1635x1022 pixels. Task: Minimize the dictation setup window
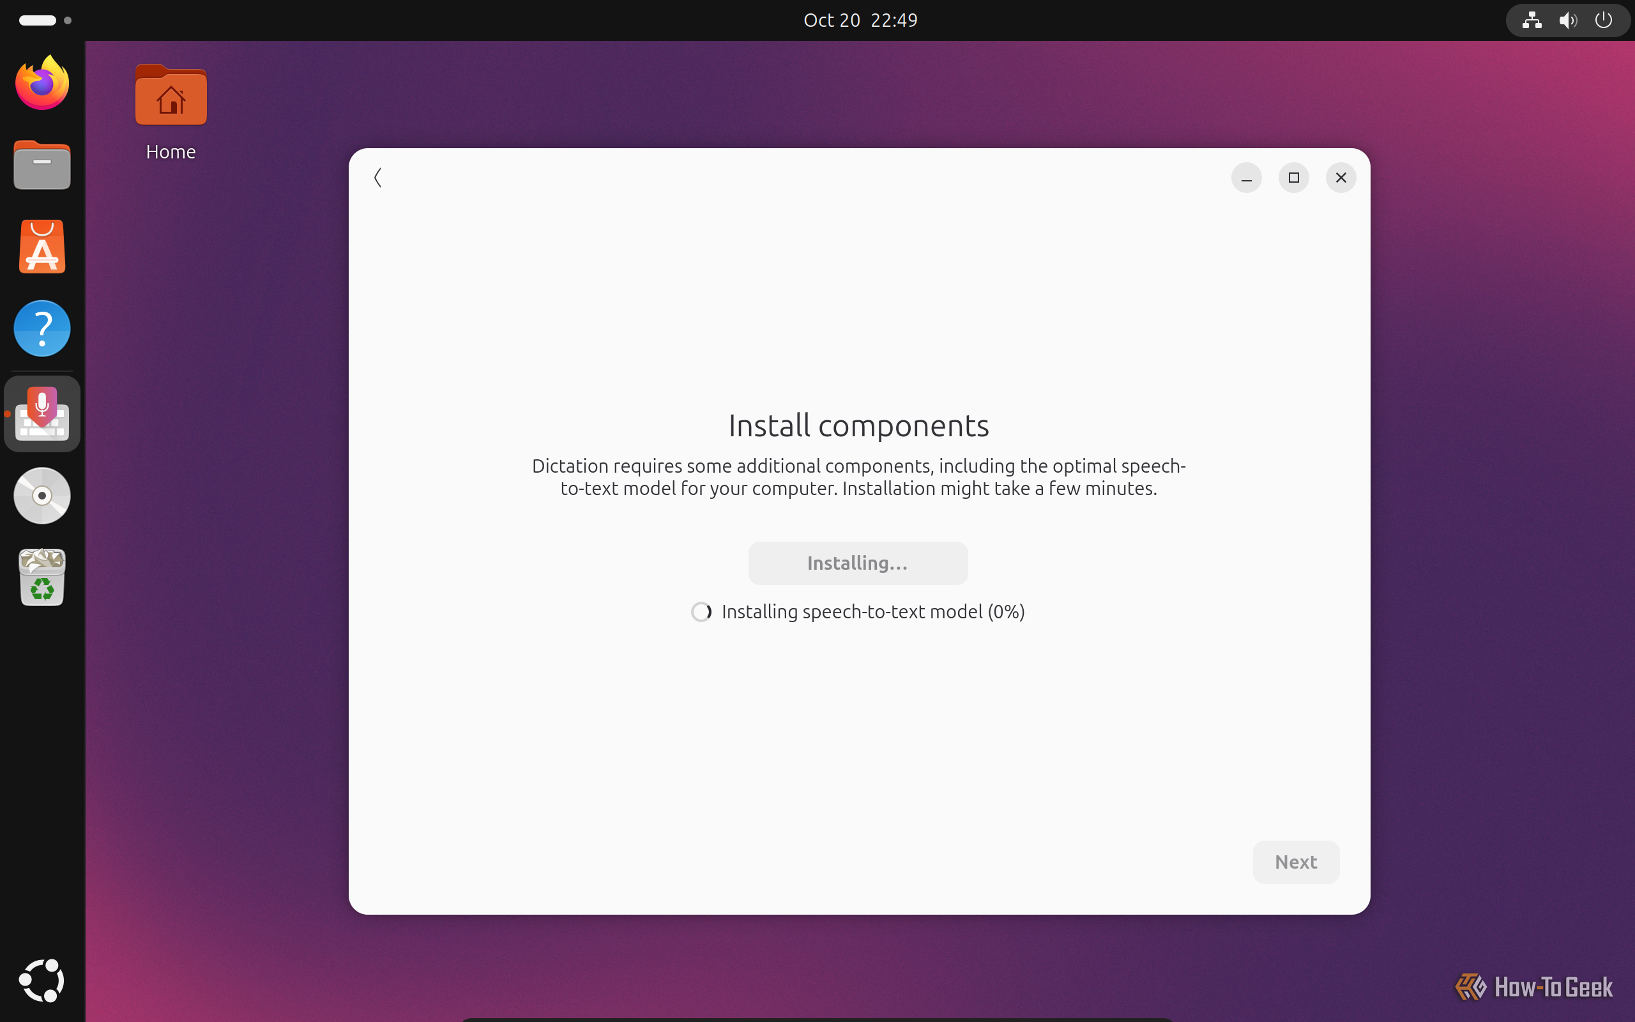[x=1247, y=178]
